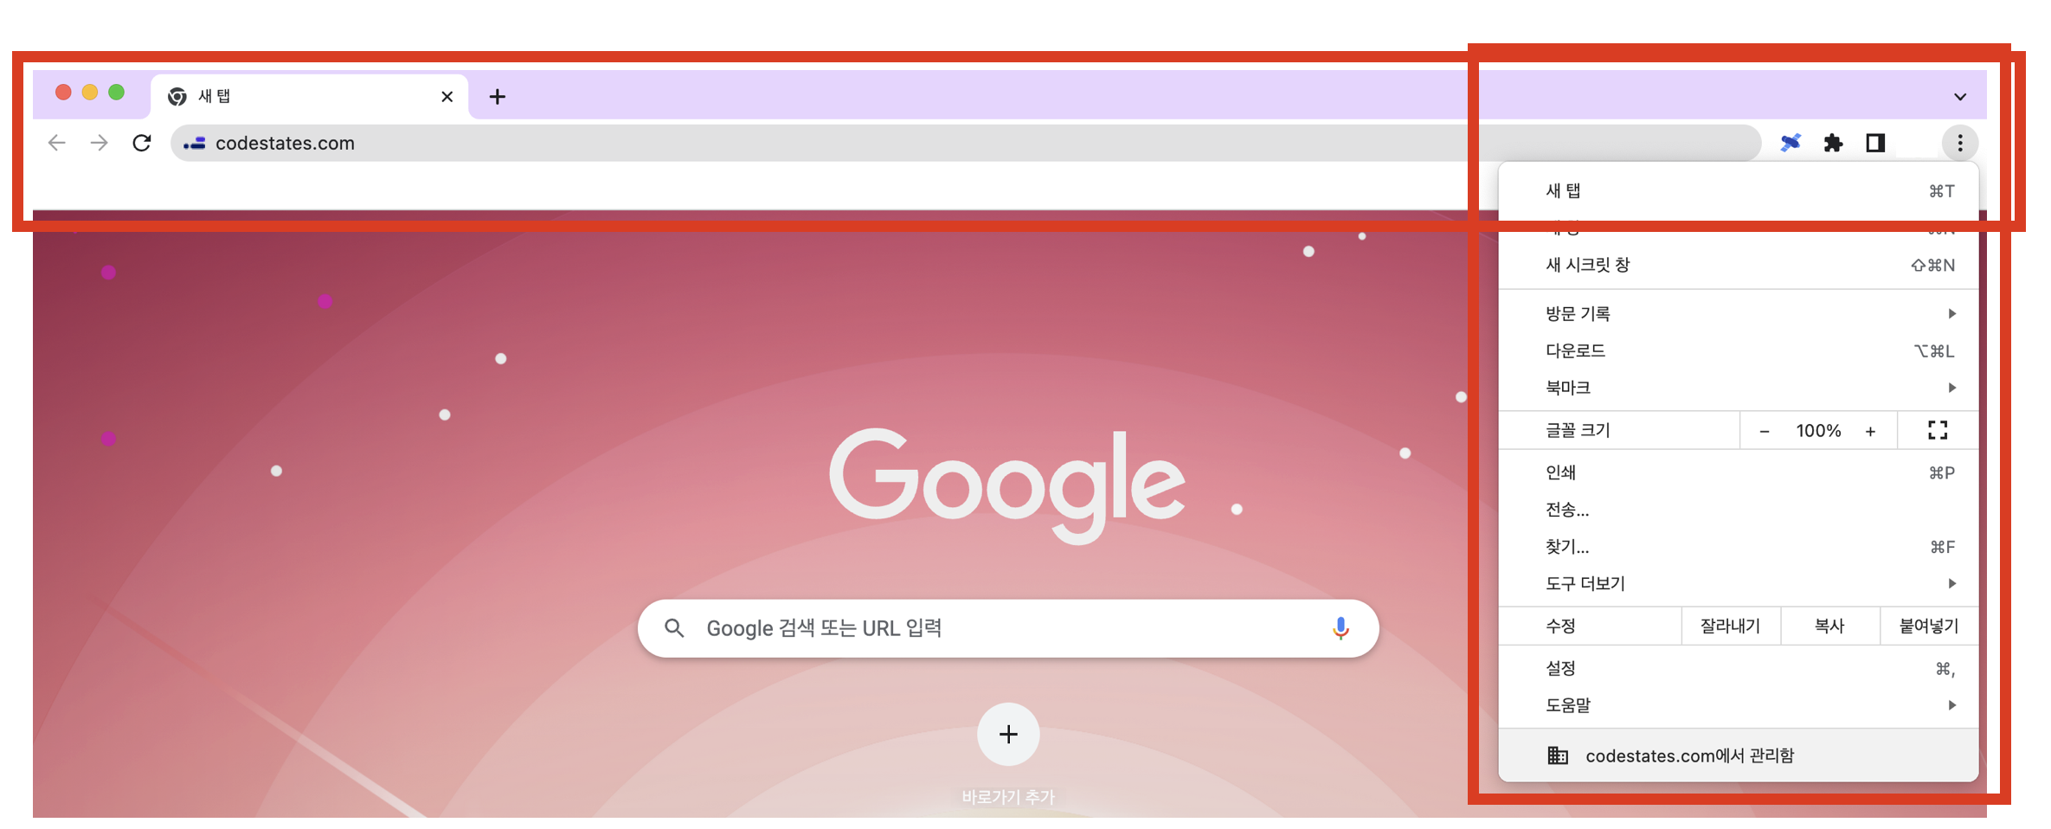
Task: Click the blue pinned extension icon
Action: click(1791, 143)
